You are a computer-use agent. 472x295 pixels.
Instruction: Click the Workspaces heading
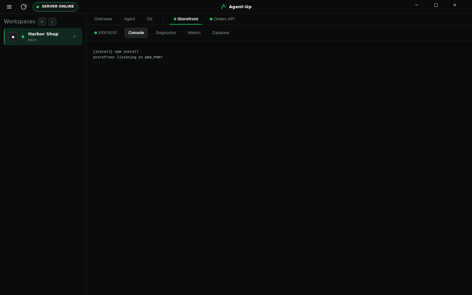click(20, 22)
